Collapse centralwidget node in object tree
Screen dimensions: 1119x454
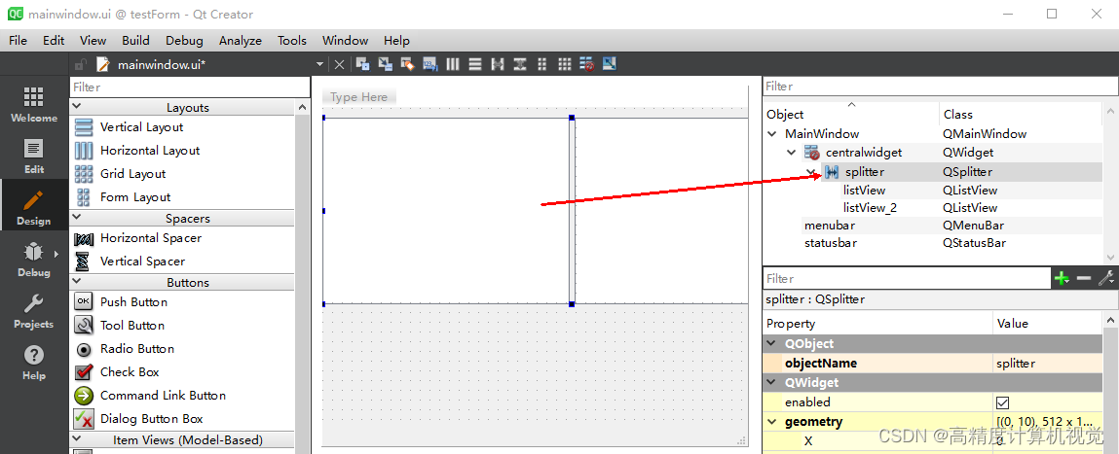click(x=791, y=153)
